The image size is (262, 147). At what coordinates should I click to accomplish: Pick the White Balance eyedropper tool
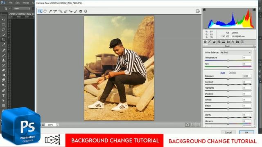coord(50,11)
